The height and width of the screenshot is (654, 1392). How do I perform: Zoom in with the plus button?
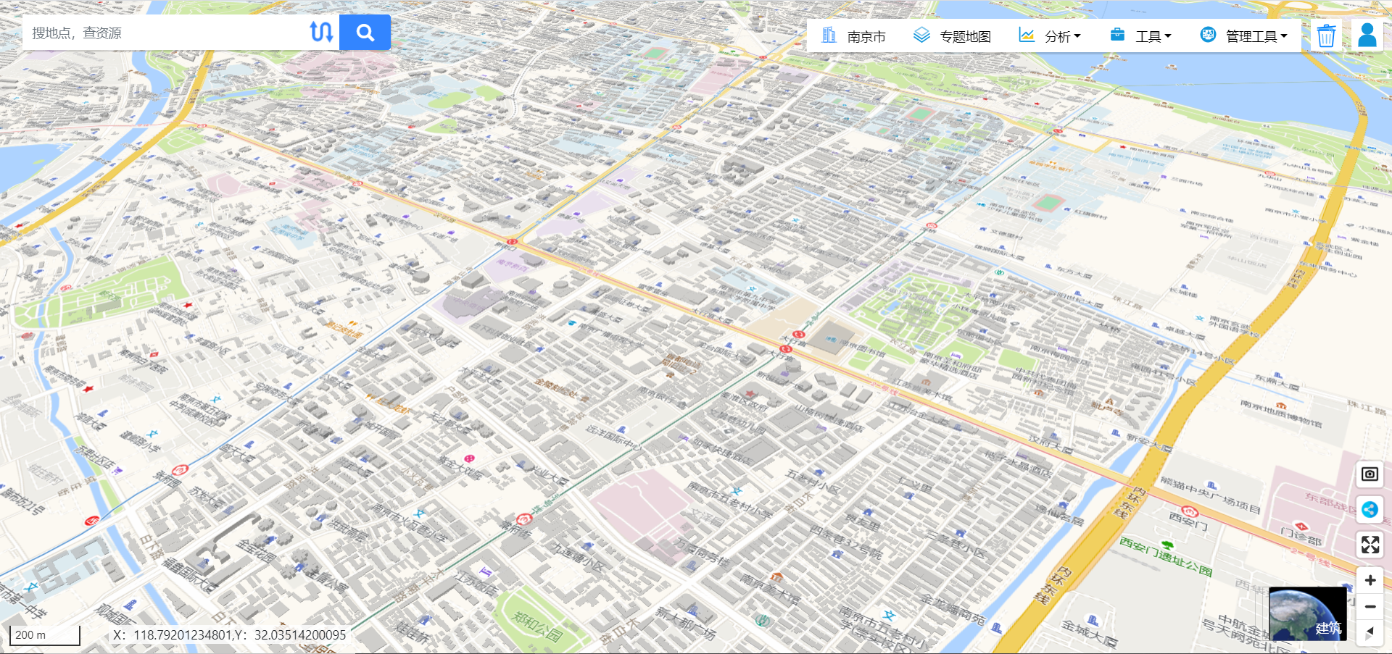1370,580
